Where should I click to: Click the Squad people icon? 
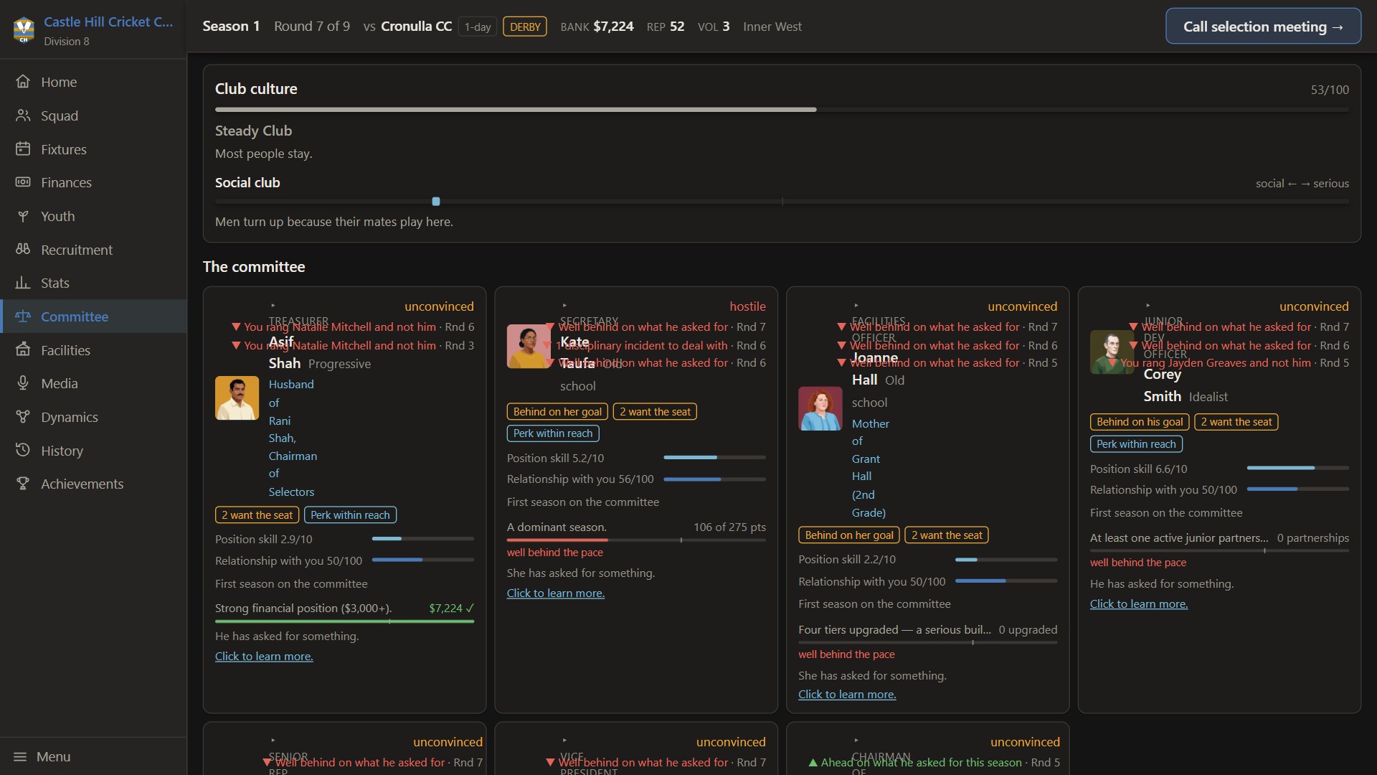click(23, 116)
